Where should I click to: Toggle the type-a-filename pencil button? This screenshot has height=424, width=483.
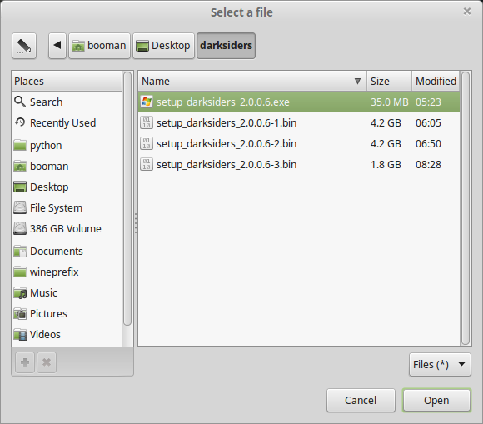[x=24, y=46]
